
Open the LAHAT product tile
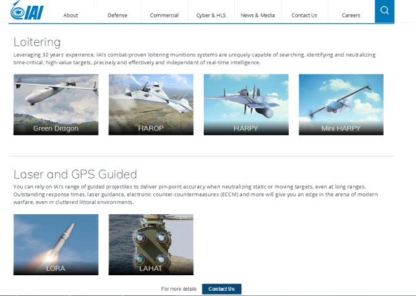click(x=151, y=240)
